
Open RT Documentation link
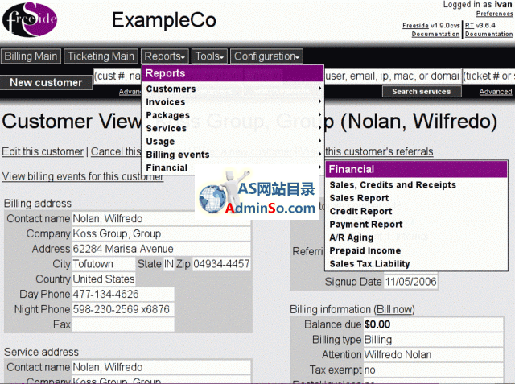[488, 34]
